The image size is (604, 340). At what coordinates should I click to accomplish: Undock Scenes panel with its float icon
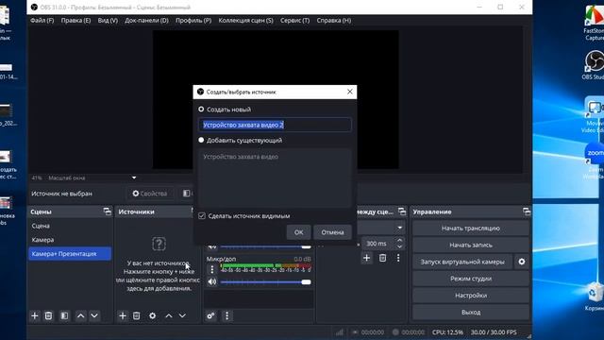coord(107,212)
